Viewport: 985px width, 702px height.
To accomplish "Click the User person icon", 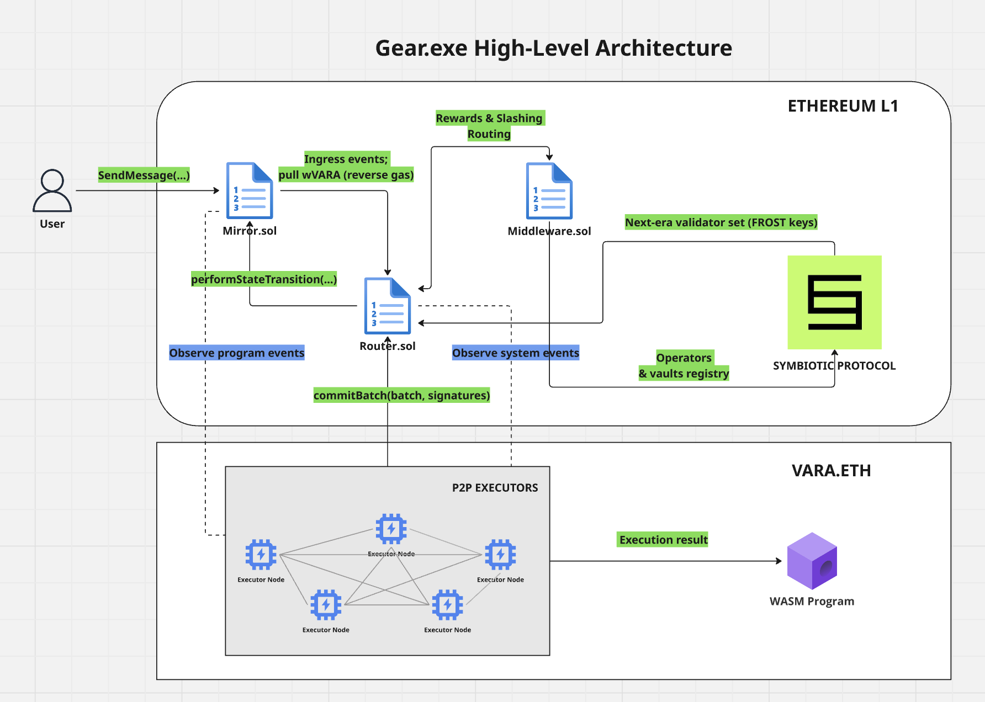I will [52, 190].
